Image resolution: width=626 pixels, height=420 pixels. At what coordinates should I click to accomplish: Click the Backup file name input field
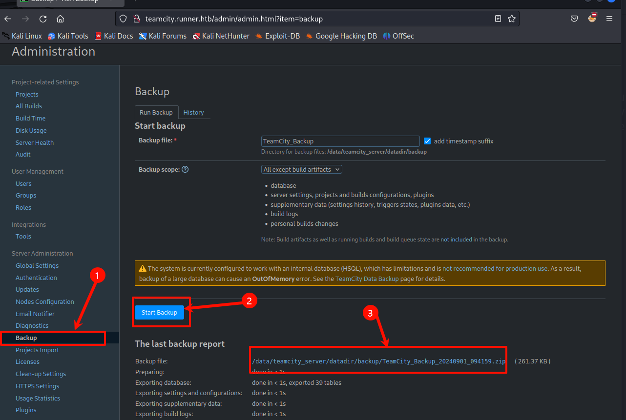coord(340,141)
